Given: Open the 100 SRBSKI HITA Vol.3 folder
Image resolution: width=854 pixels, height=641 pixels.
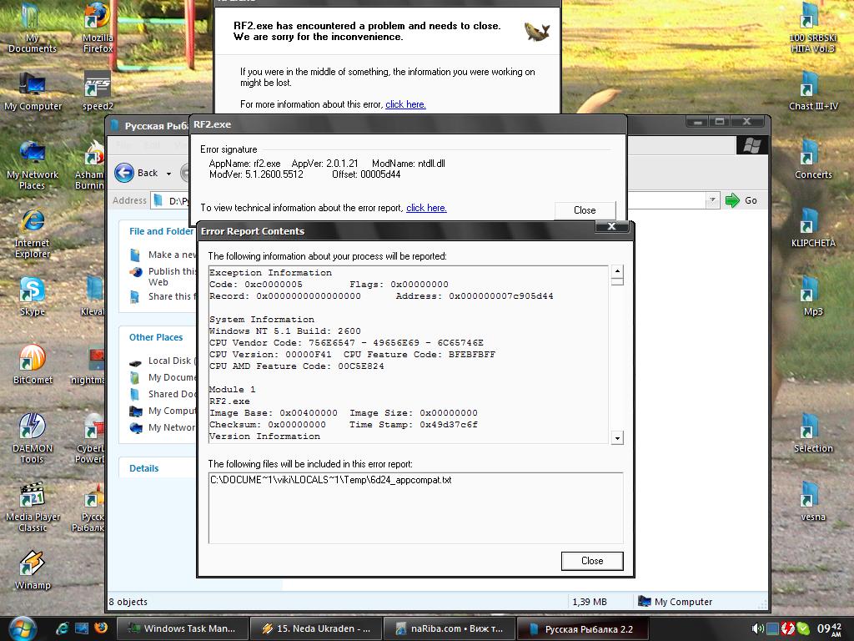Looking at the screenshot, I should pos(812,28).
